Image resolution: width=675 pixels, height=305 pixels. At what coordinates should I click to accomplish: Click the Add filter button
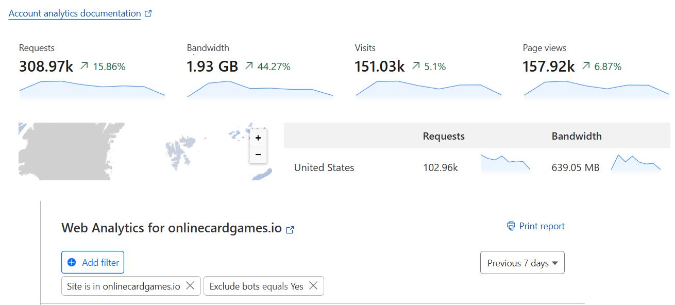[x=93, y=262]
